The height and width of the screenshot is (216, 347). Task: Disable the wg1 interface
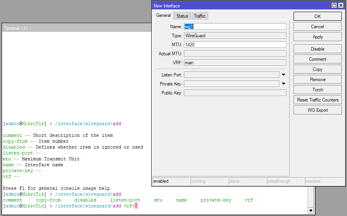pyautogui.click(x=317, y=49)
